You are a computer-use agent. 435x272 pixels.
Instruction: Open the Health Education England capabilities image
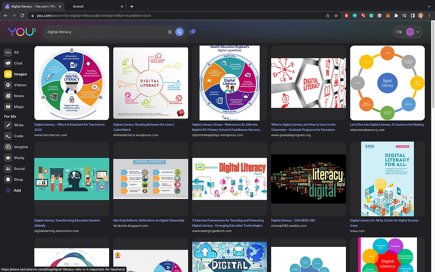point(230,83)
